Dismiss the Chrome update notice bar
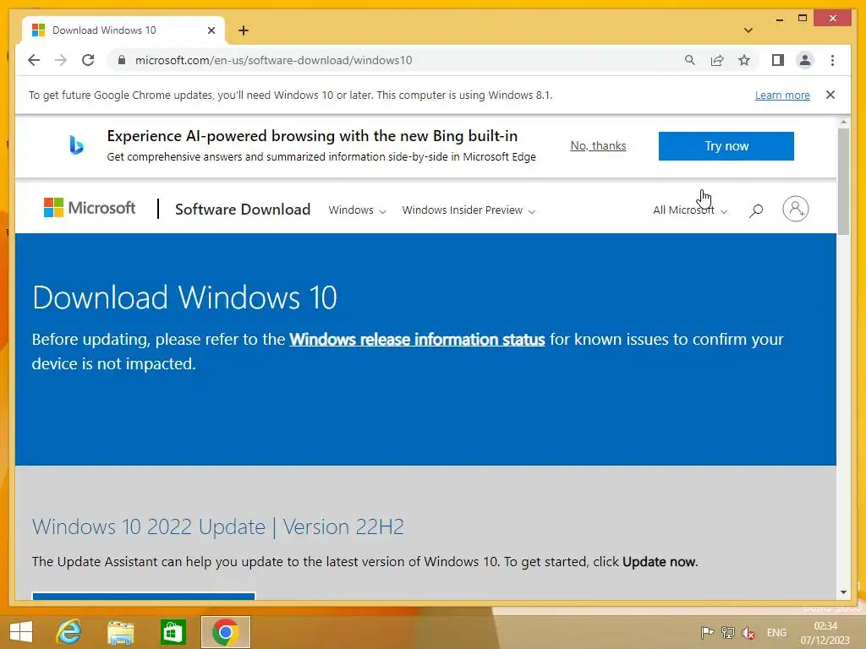Image resolution: width=866 pixels, height=649 pixels. pos(830,95)
